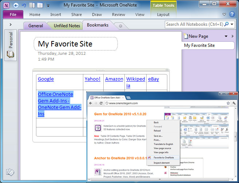Click in the Search All Notebooks box
Viewport: 239px width, 183px height.
coord(195,24)
